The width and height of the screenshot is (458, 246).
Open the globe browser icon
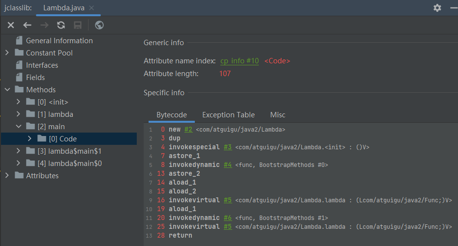click(99, 26)
